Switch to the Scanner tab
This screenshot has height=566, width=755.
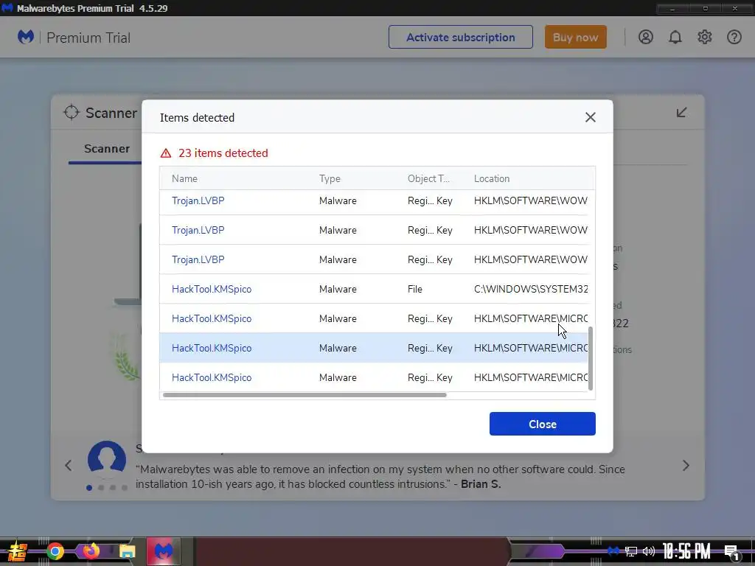[x=106, y=149]
